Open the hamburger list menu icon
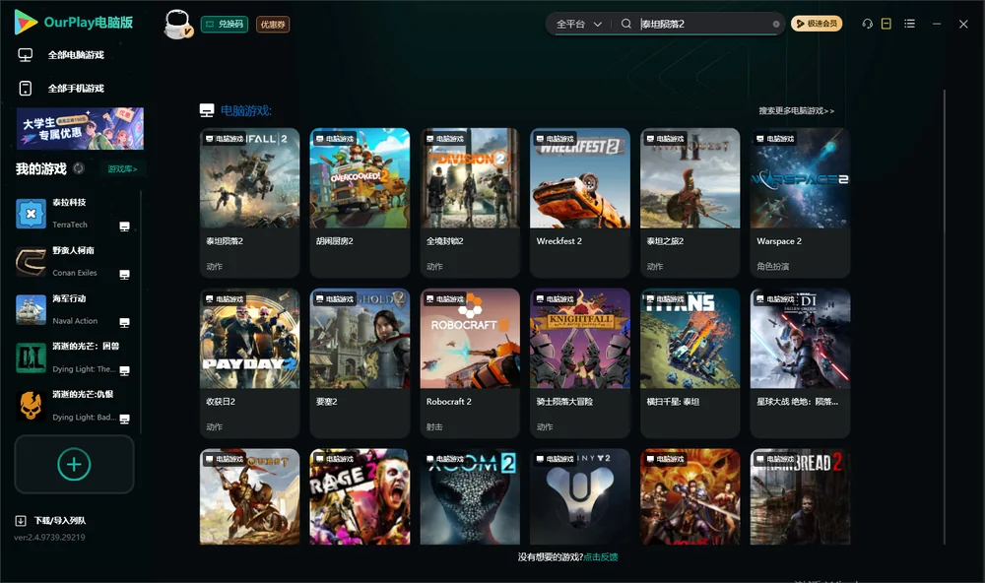This screenshot has width=985, height=583. [x=909, y=24]
